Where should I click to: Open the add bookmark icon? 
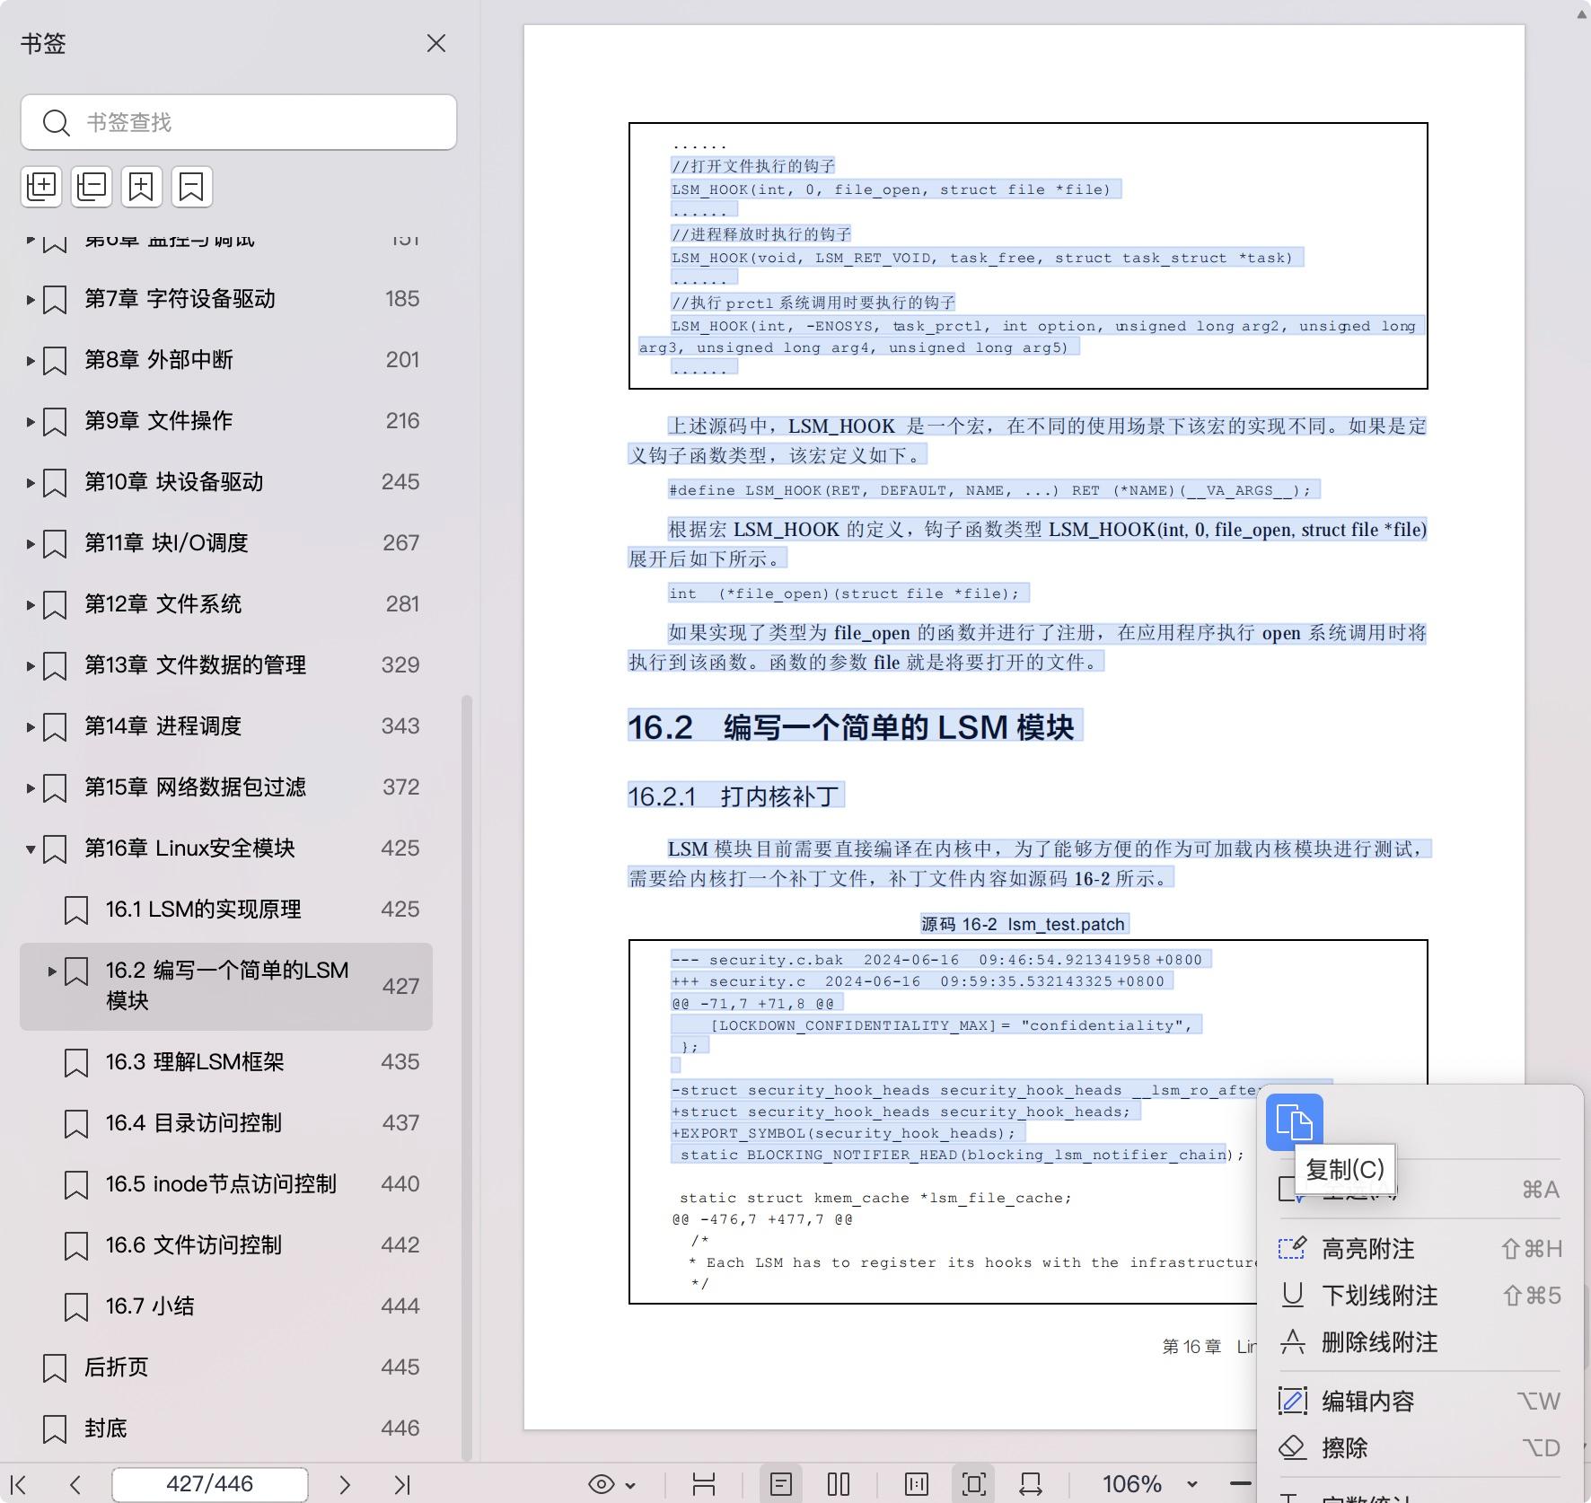pos(141,187)
